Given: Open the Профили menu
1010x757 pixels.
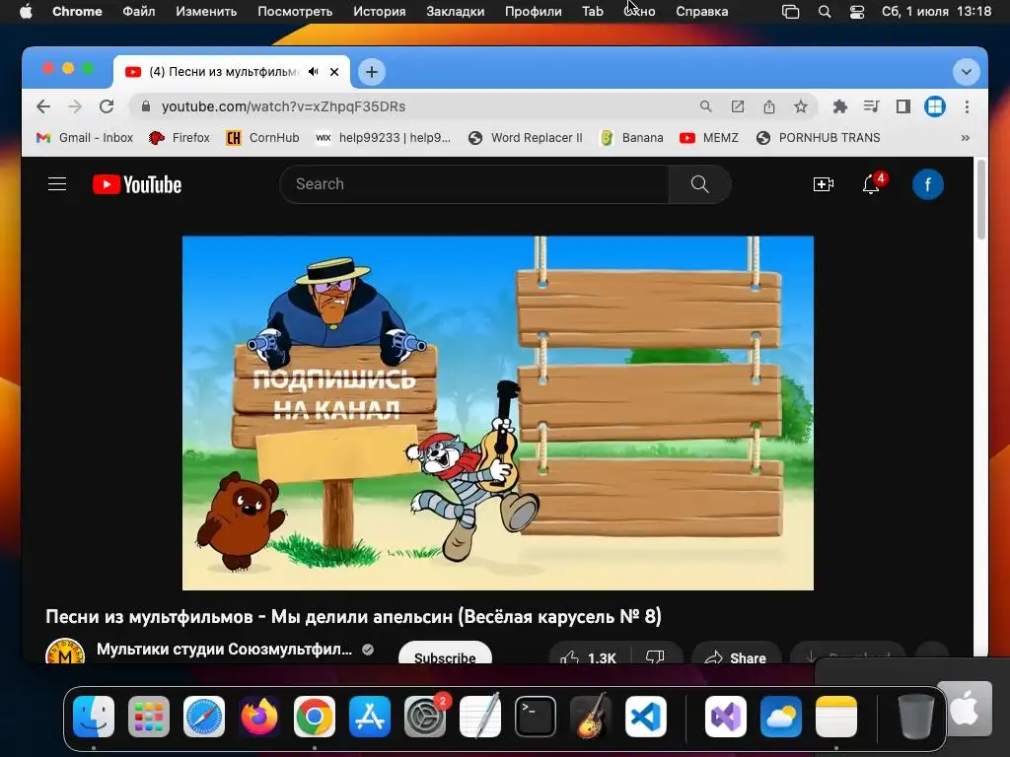Looking at the screenshot, I should tap(534, 12).
